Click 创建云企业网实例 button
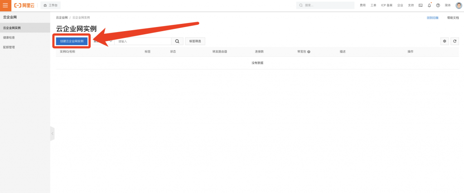The height and width of the screenshot is (193, 464). pos(72,41)
